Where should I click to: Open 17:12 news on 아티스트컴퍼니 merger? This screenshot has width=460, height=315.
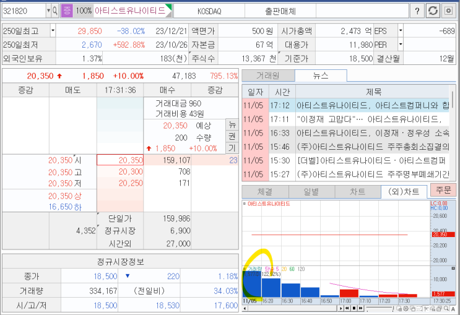tap(346, 105)
